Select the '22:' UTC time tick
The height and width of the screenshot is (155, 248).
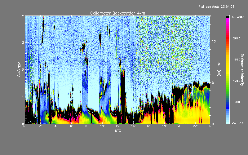point(195,126)
